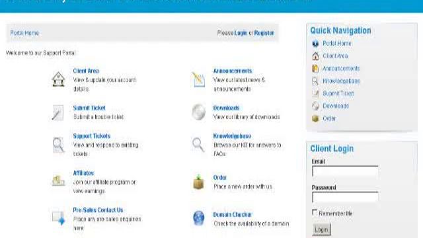Click the Domain Checker globe icon

pyautogui.click(x=199, y=218)
